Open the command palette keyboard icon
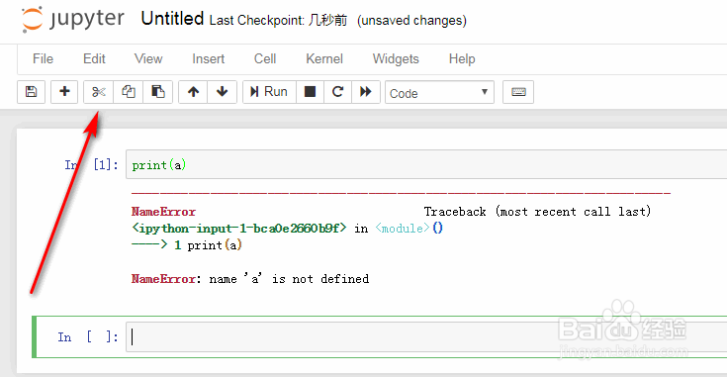Image resolution: width=727 pixels, height=377 pixels. click(x=518, y=92)
